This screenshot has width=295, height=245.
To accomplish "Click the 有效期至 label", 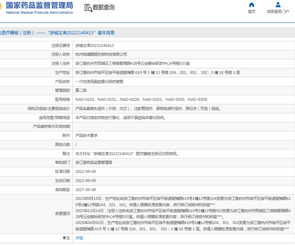I will [x=62, y=190].
